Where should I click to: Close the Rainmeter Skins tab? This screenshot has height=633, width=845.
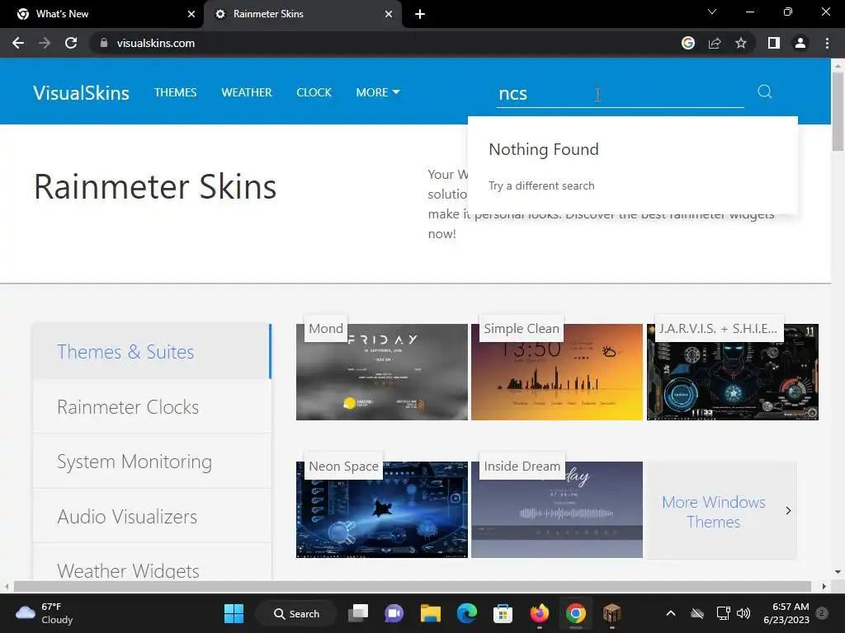point(389,14)
